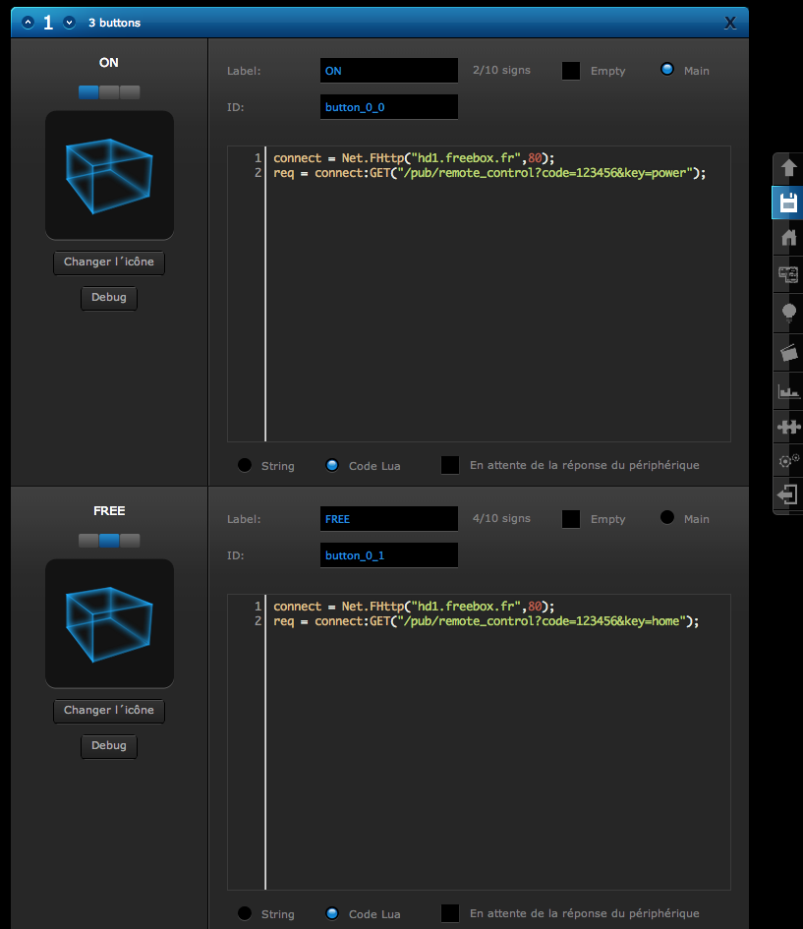Click the up chevron beside row number 1

[x=28, y=23]
